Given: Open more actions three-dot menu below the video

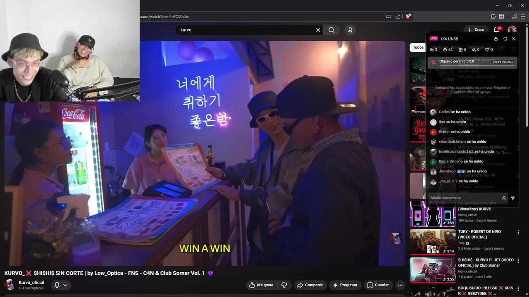Looking at the screenshot, I should pos(400,285).
